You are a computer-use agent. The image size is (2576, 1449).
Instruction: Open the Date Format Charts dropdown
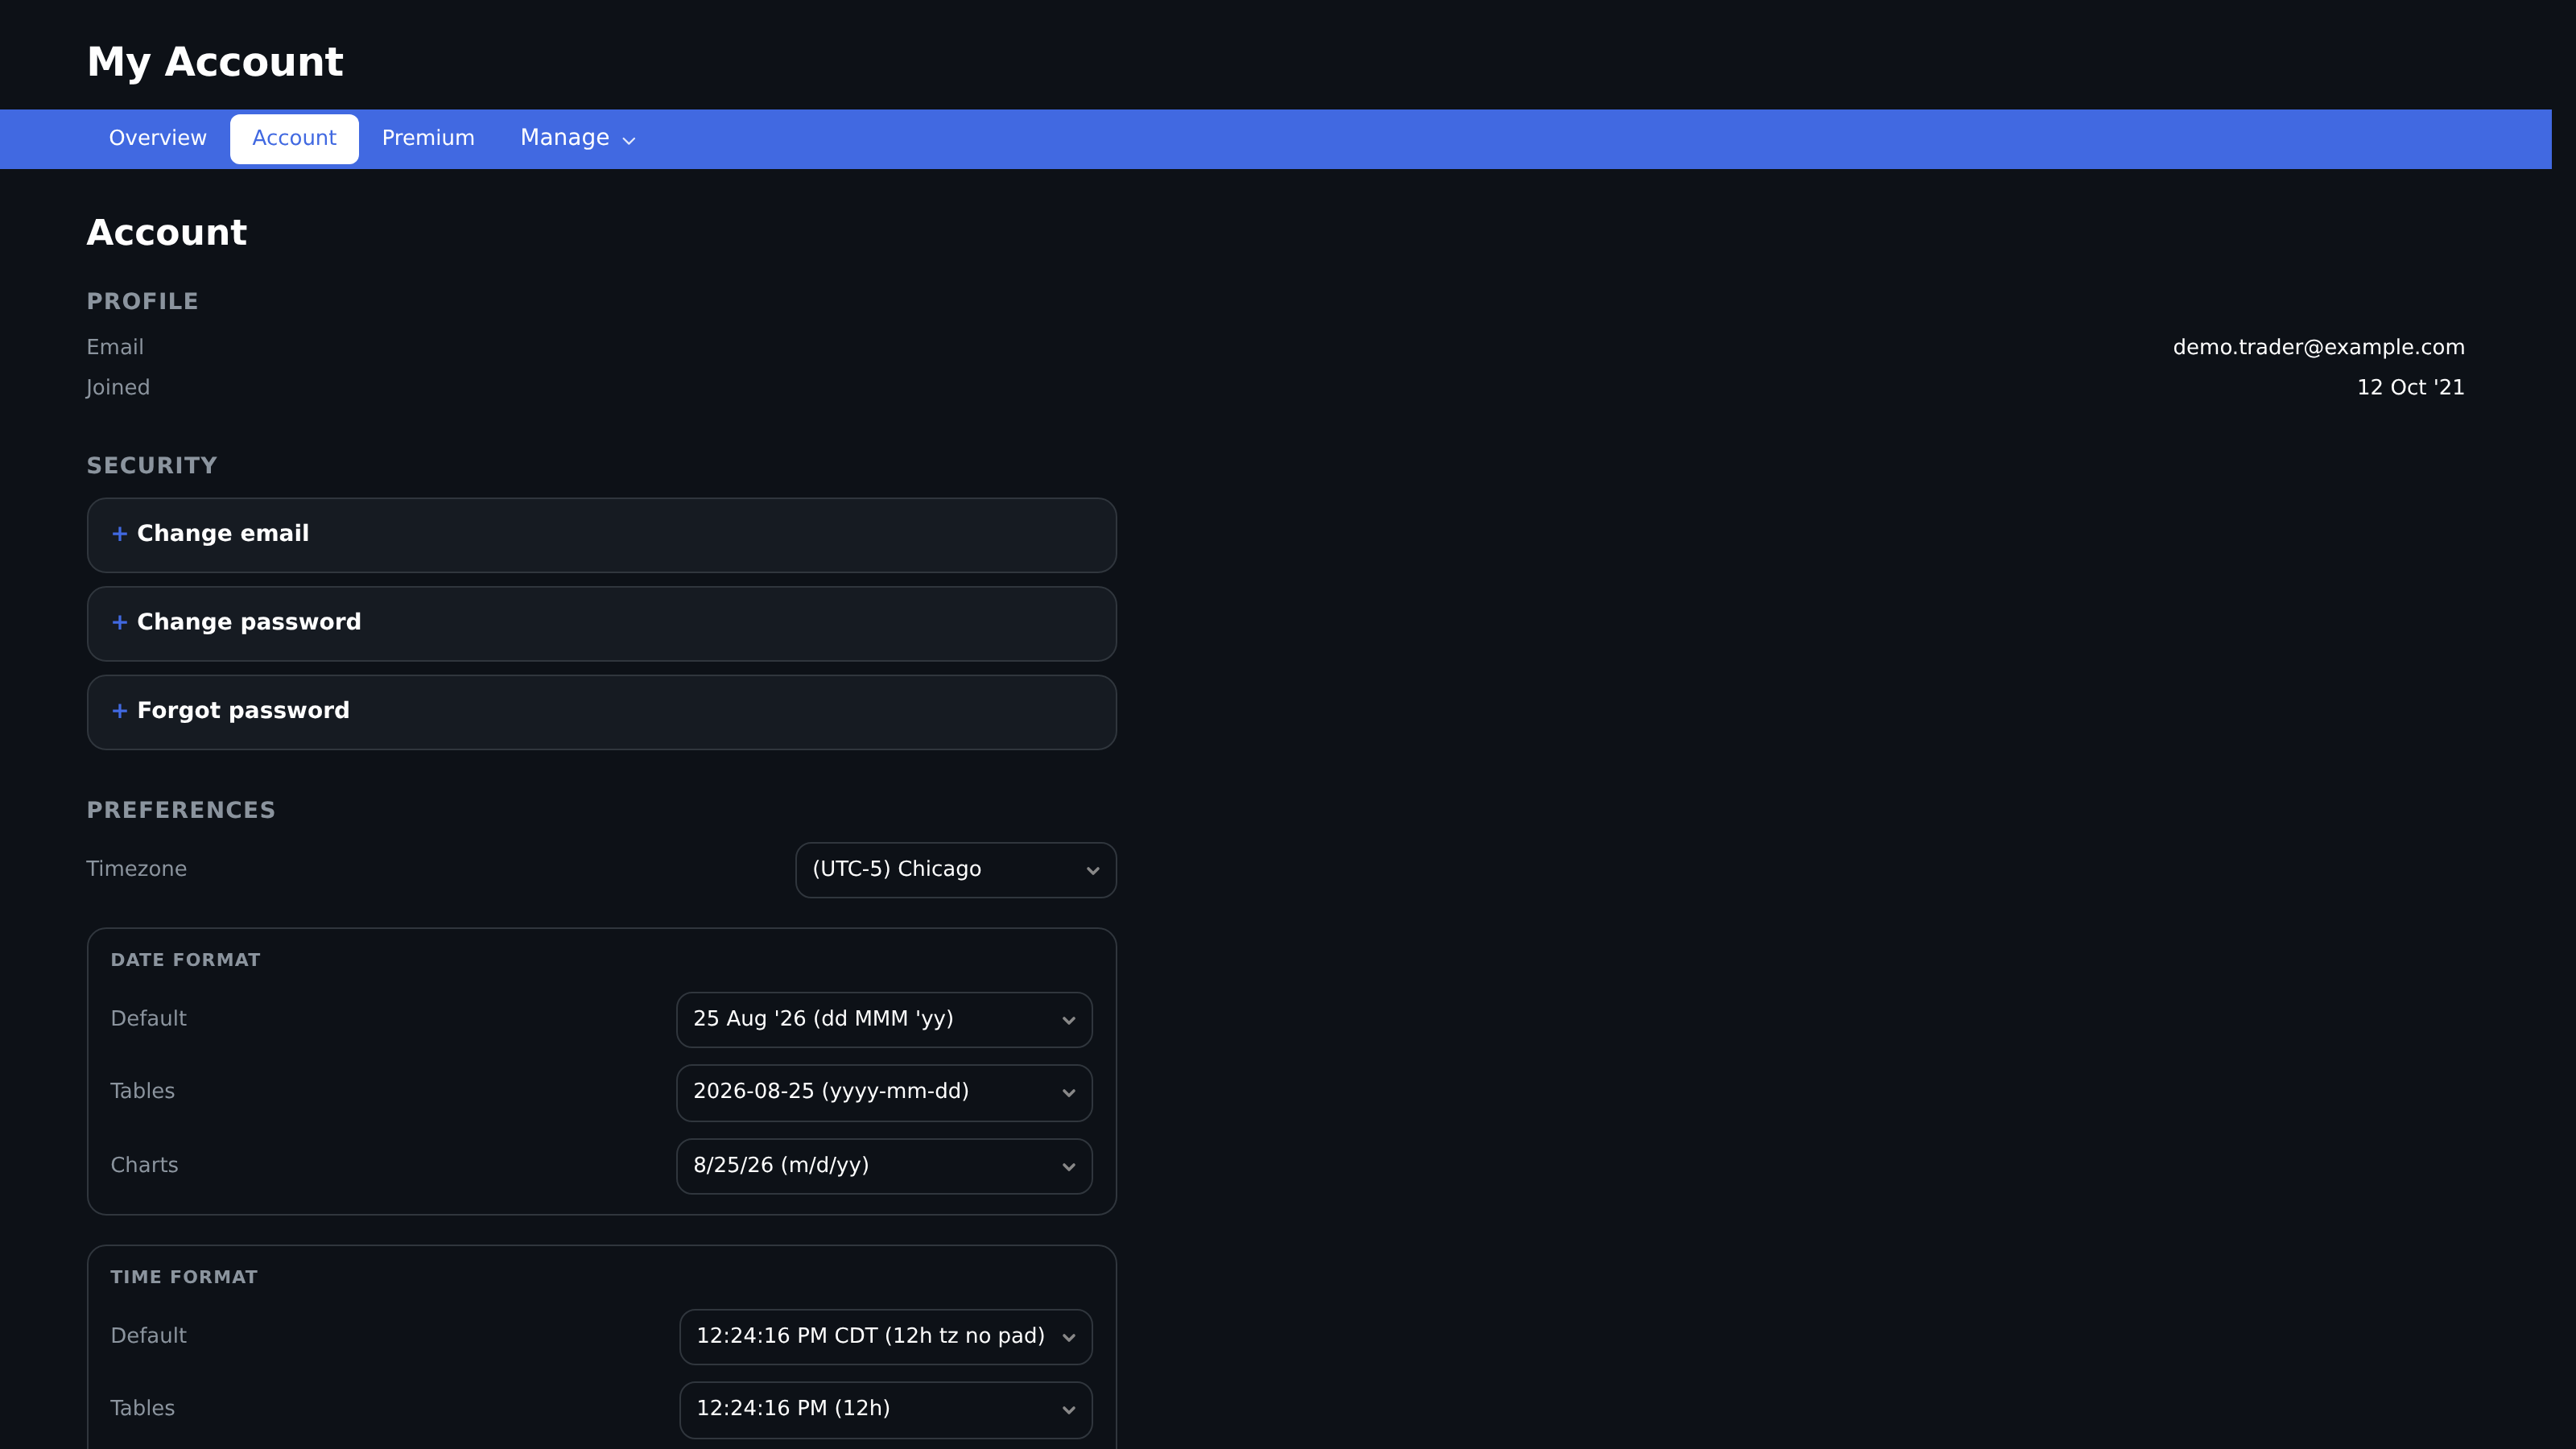point(884,1166)
